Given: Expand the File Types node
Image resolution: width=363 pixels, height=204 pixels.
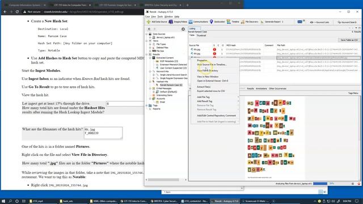Looking at the screenshot, I should tap(150, 44).
